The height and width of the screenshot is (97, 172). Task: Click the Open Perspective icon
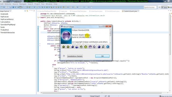point(159,7)
